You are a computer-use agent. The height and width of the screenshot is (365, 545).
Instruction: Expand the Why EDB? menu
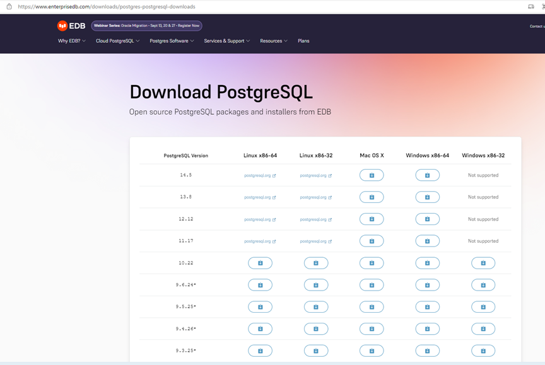point(72,41)
